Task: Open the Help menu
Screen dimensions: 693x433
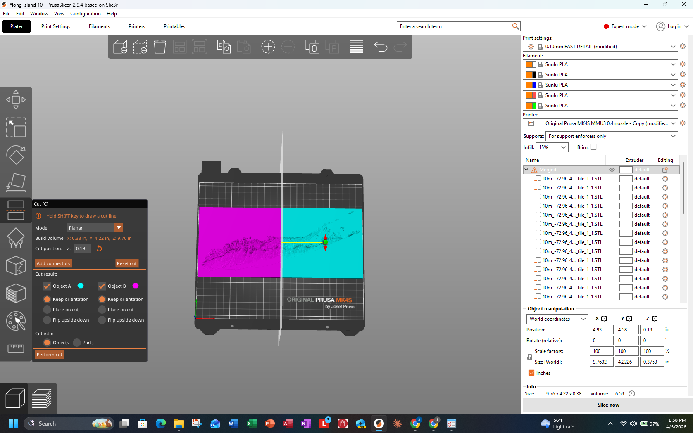Action: click(112, 14)
